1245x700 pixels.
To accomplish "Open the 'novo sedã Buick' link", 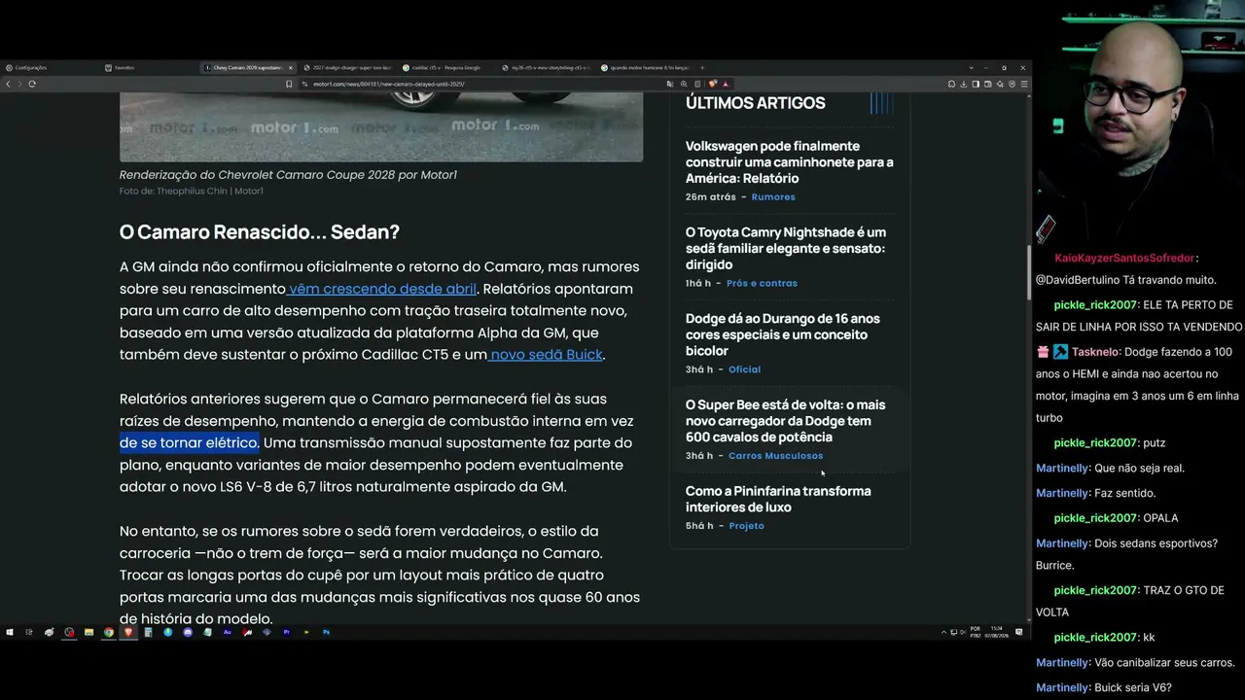I will point(546,355).
